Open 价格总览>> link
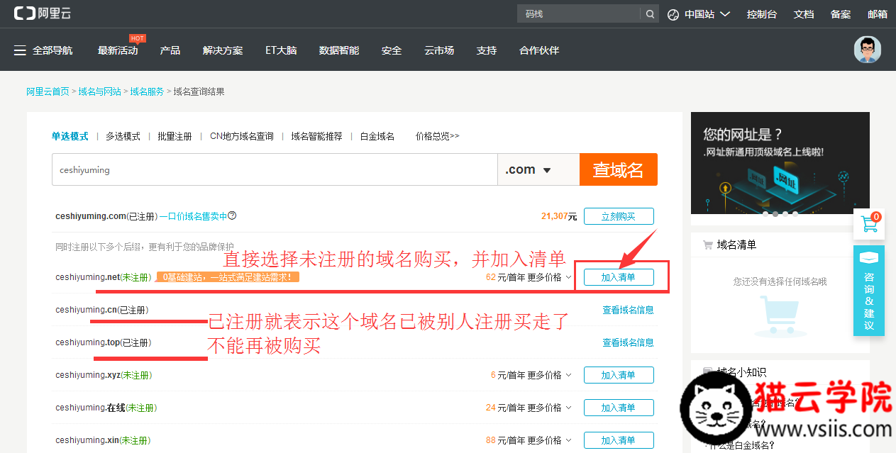Image resolution: width=896 pixels, height=453 pixels. [438, 136]
